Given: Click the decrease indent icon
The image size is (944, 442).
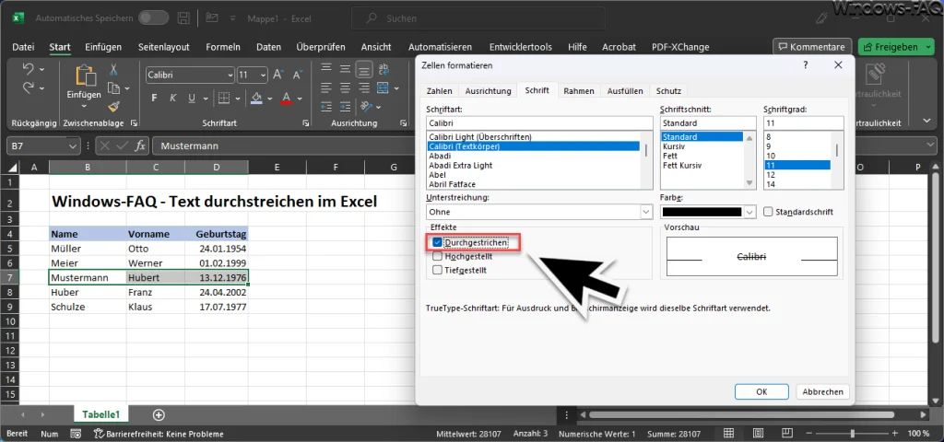Looking at the screenshot, I should [326, 107].
